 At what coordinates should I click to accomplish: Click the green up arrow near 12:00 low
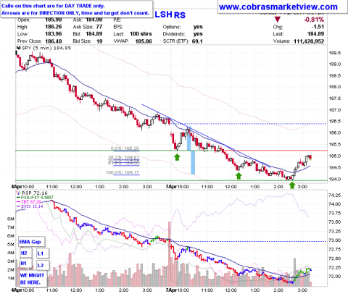(x=239, y=176)
